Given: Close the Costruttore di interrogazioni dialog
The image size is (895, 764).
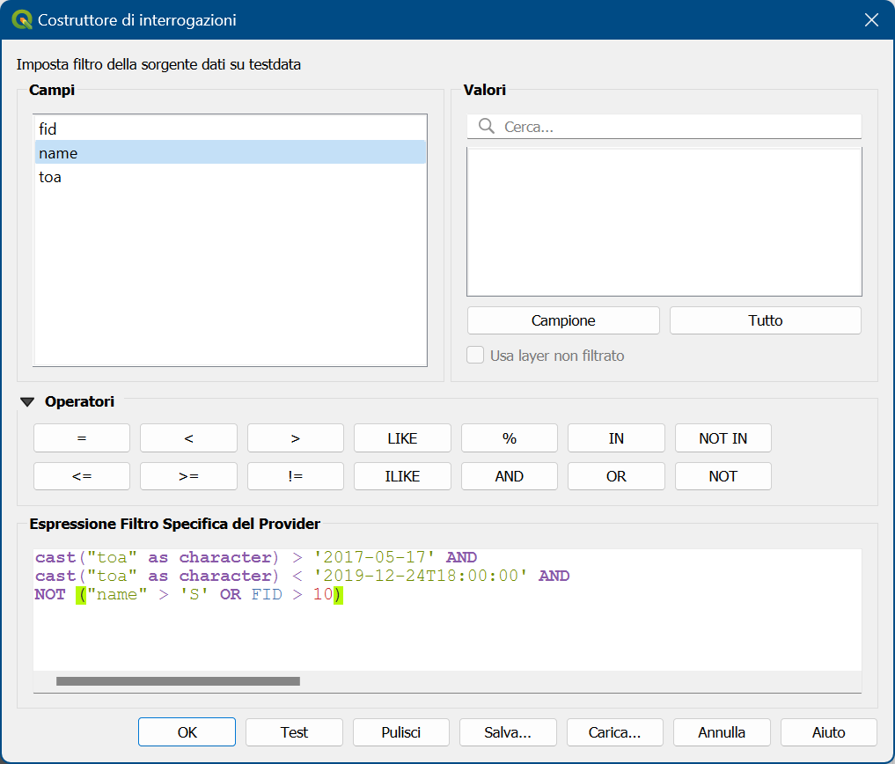Looking at the screenshot, I should pyautogui.click(x=871, y=20).
